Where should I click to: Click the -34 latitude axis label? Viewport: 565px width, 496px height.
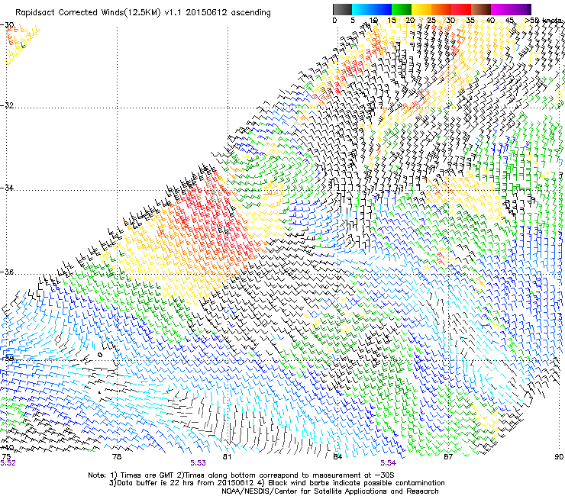7,188
